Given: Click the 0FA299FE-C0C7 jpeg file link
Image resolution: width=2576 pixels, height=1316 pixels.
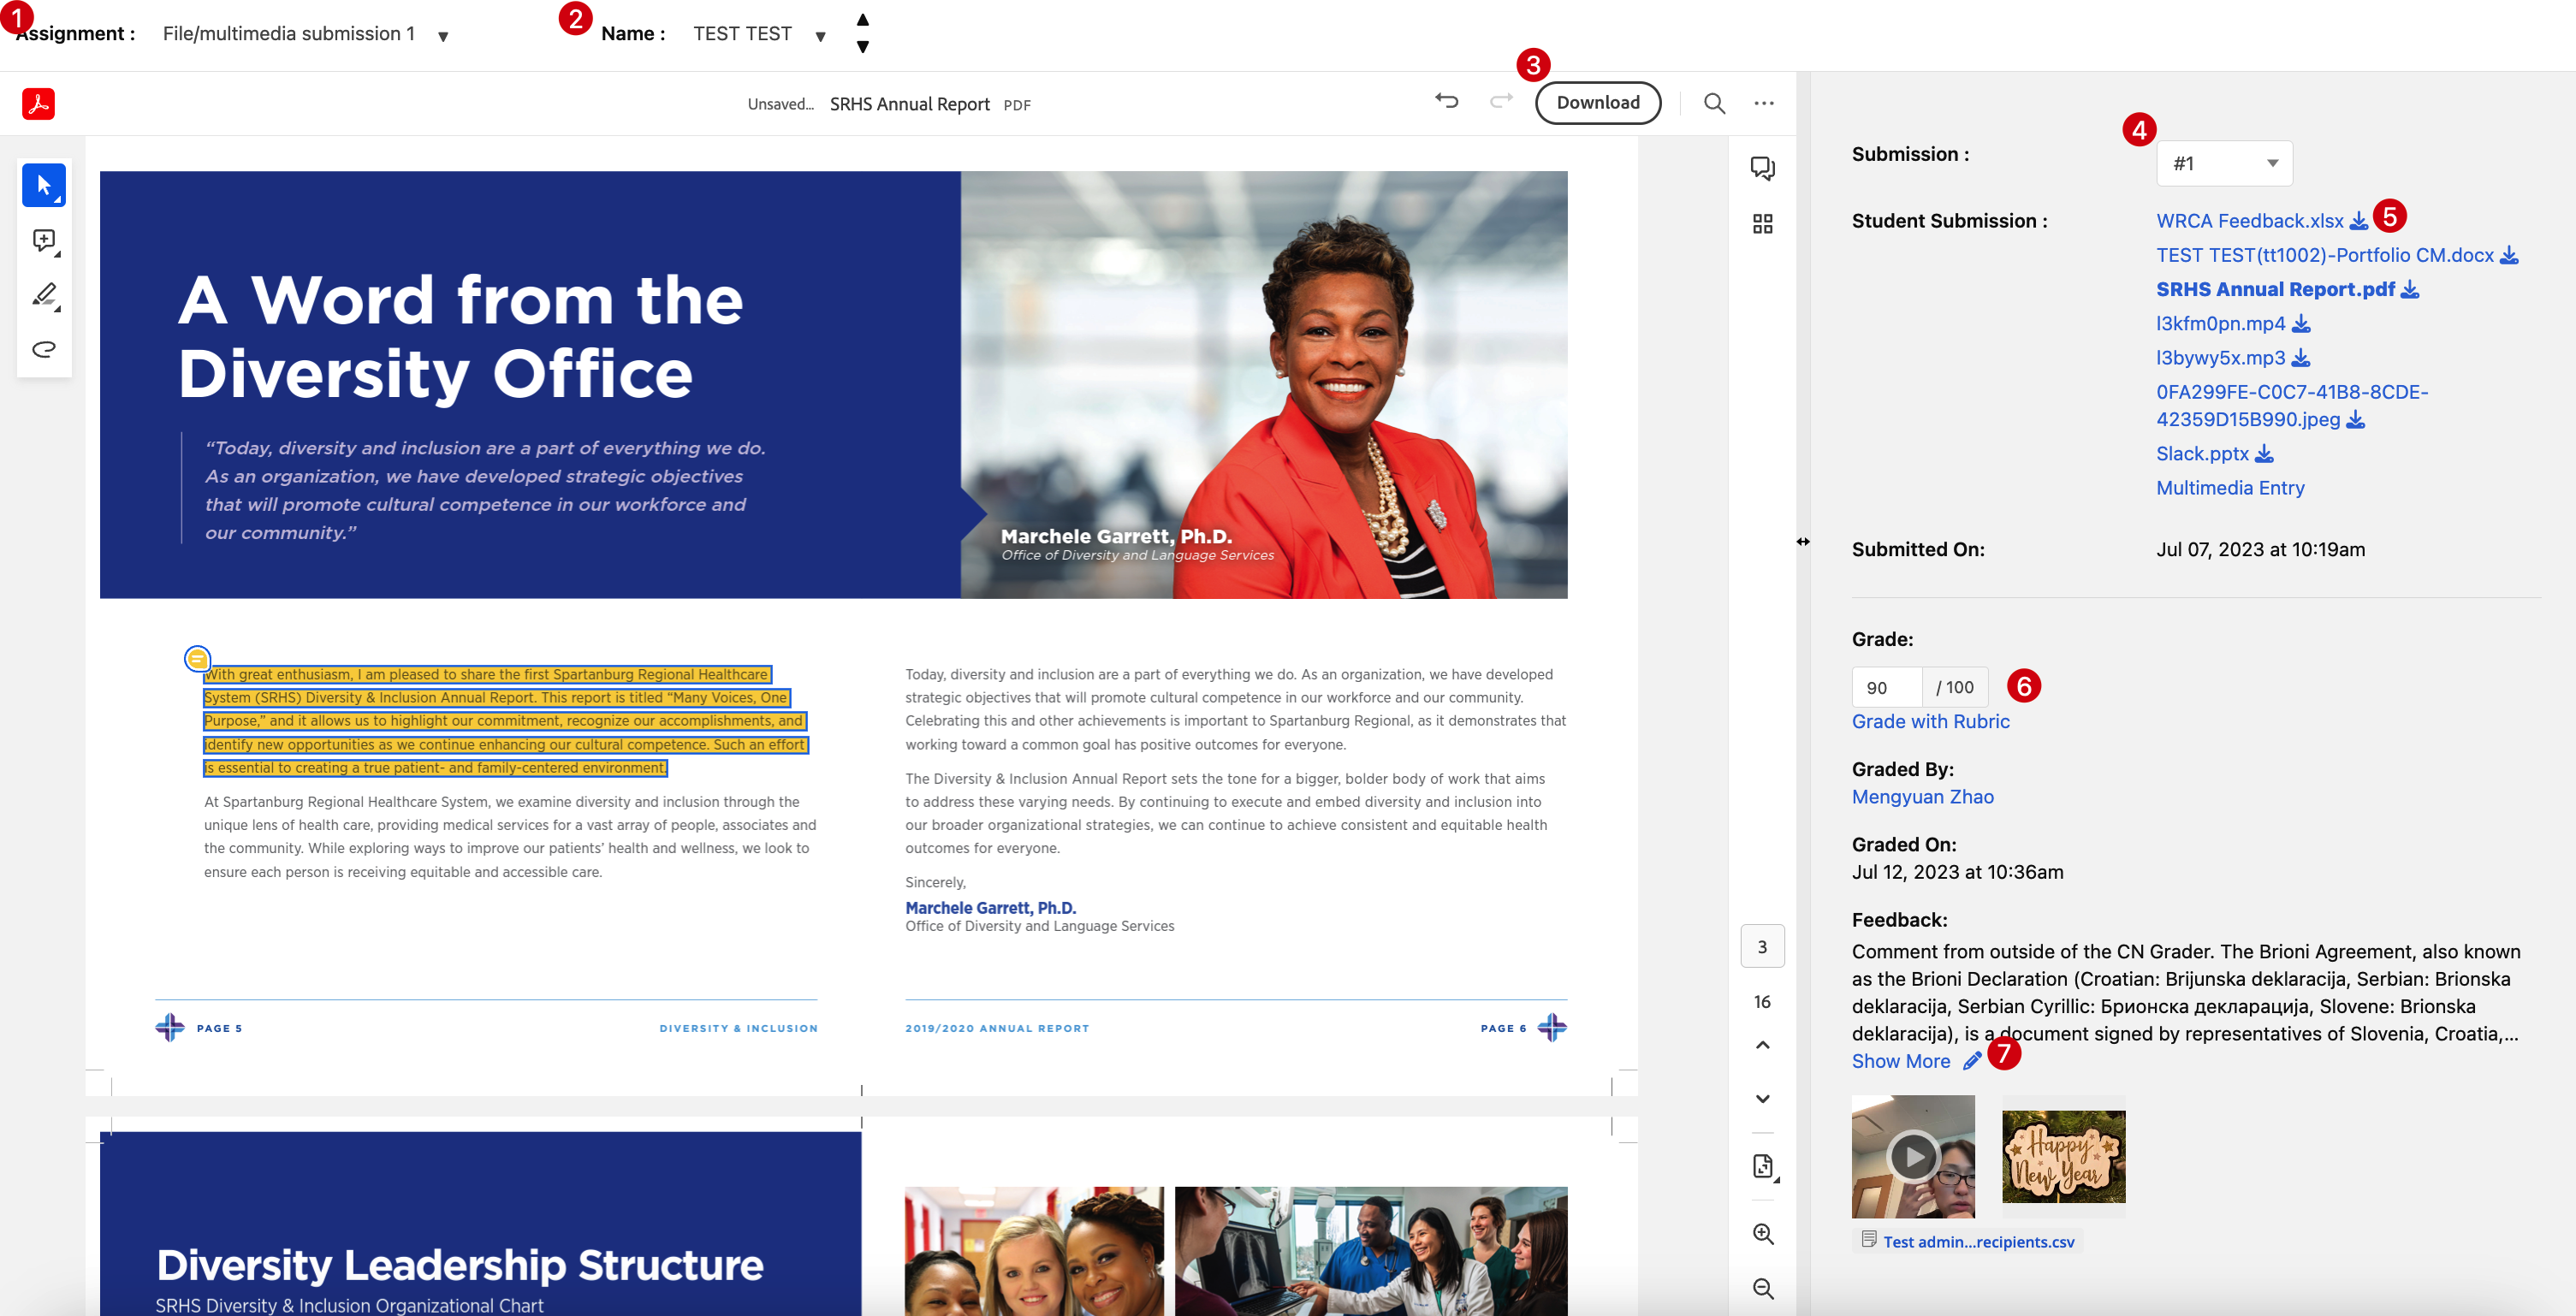Looking at the screenshot, I should 2292,405.
